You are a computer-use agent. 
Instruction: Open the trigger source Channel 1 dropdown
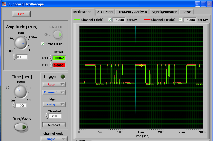54,92
